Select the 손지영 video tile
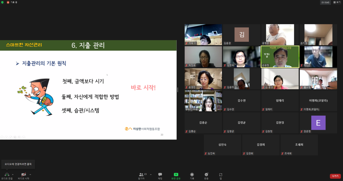343x181 pixels. (x=318, y=35)
